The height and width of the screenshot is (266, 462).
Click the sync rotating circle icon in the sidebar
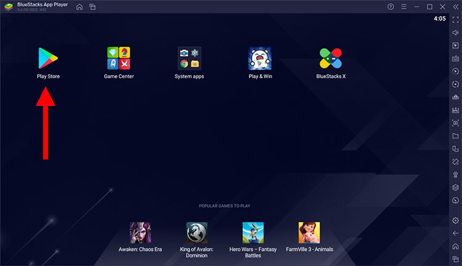[x=455, y=84]
